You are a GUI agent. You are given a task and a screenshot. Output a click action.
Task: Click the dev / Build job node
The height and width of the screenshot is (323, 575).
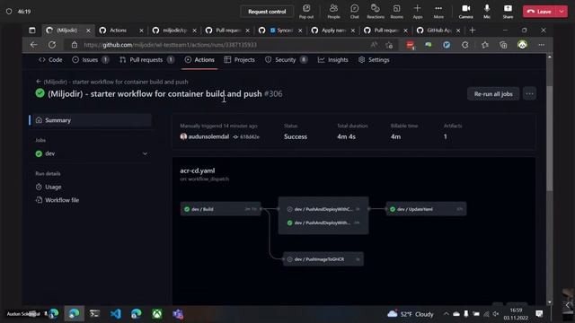point(220,209)
